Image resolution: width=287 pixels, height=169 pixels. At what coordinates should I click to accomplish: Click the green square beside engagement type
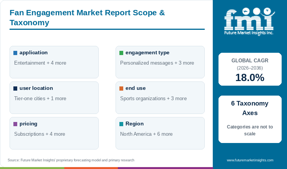121,53
